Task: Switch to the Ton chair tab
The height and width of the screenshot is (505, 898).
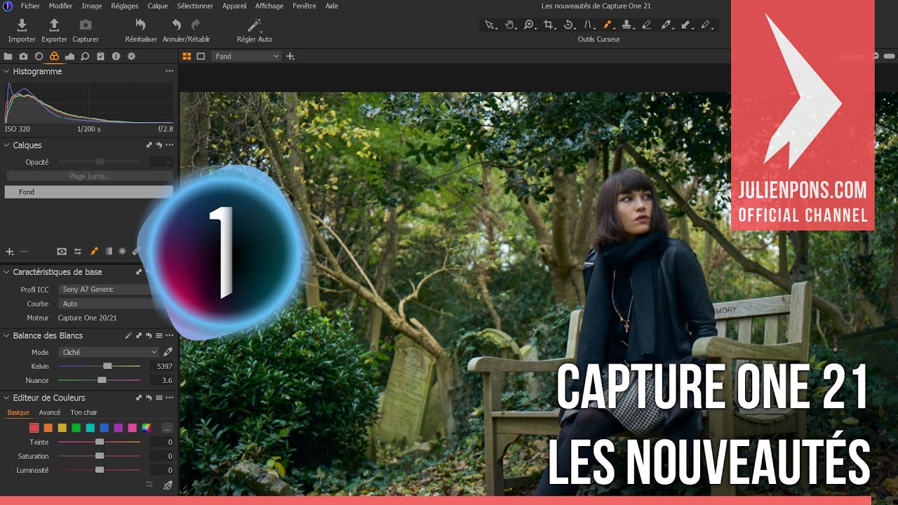Action: pos(84,412)
